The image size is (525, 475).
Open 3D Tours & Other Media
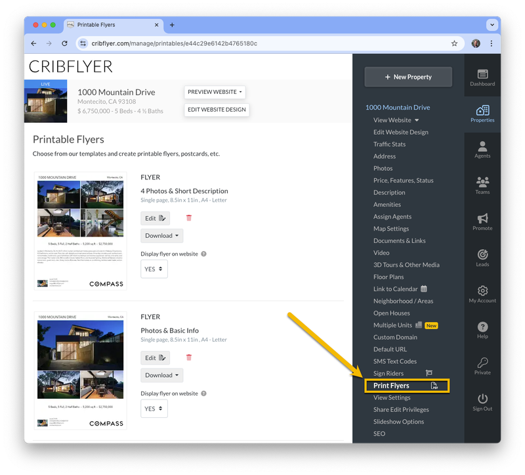[406, 265]
